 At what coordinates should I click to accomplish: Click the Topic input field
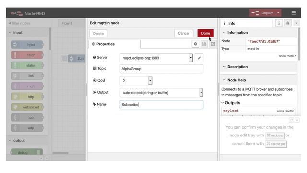tap(162, 69)
